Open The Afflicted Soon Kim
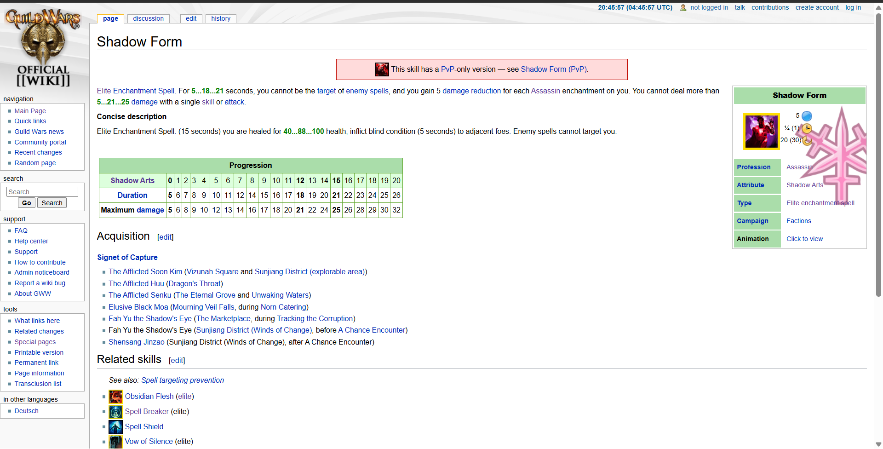The height and width of the screenshot is (449, 883). click(x=145, y=272)
